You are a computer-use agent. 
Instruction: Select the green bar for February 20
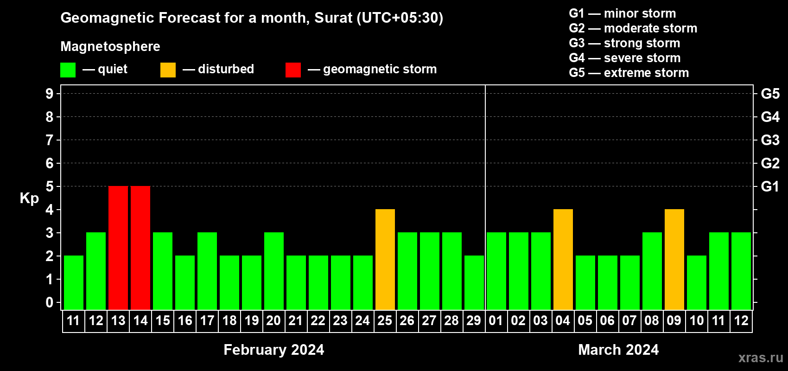coord(274,271)
